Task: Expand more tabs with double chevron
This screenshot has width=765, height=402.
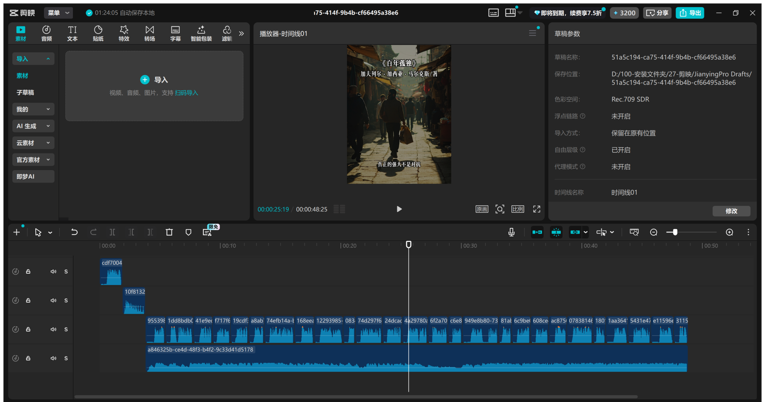Action: tap(241, 33)
